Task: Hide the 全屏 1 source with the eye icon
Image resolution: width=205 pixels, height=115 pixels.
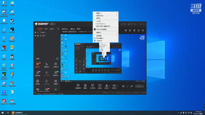Action: [x=35, y=36]
